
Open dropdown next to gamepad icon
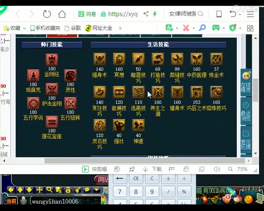(x=224, y=28)
